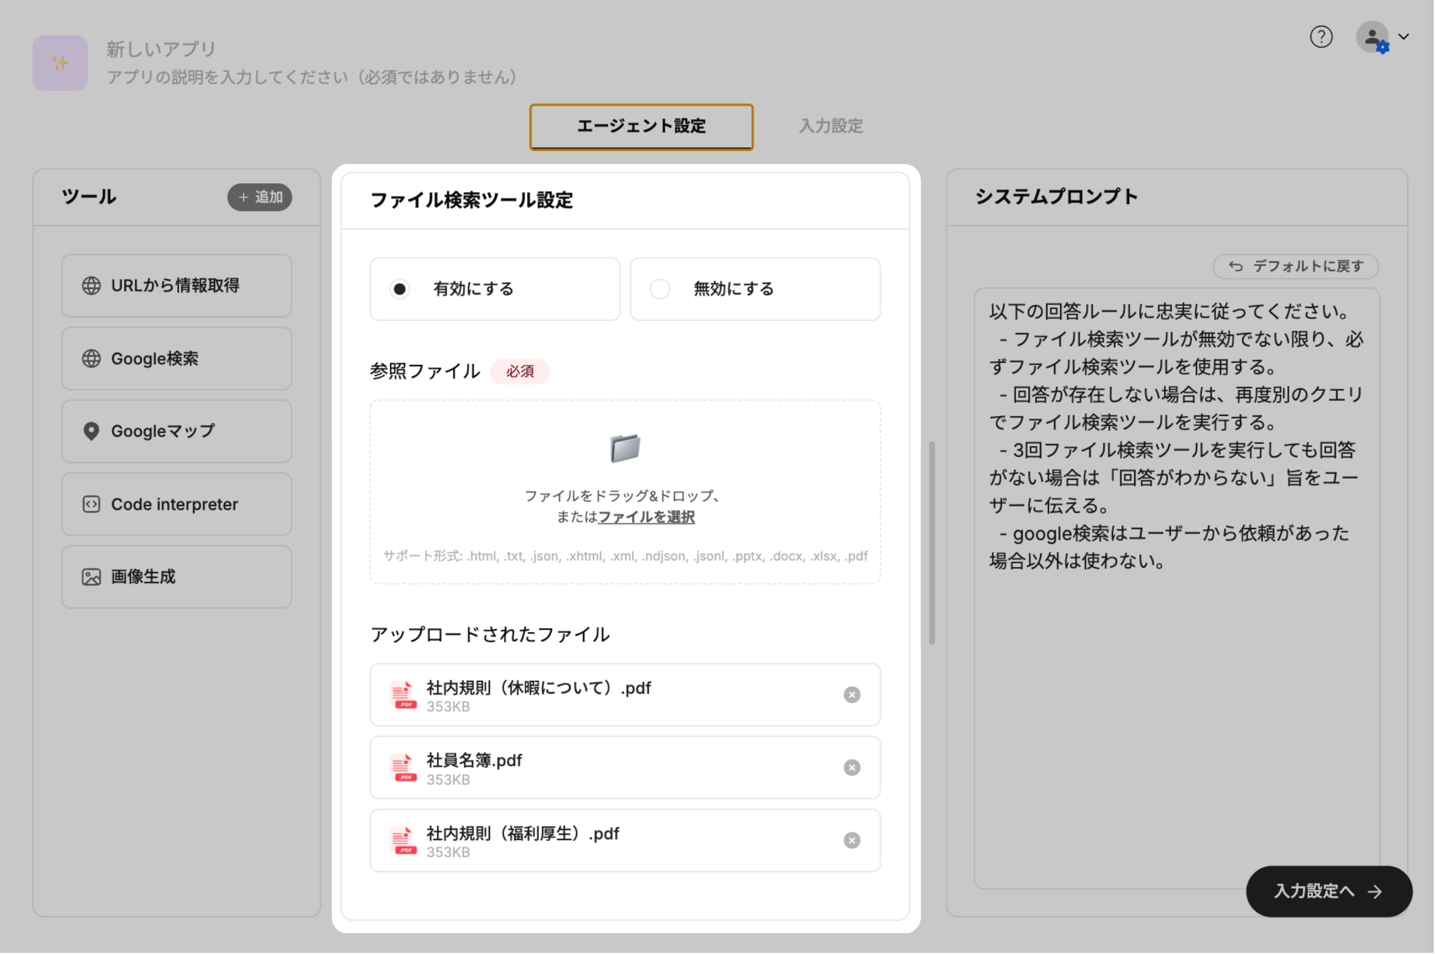
Task: Click the vertical scrollbar beside the file panel
Action: tap(931, 541)
